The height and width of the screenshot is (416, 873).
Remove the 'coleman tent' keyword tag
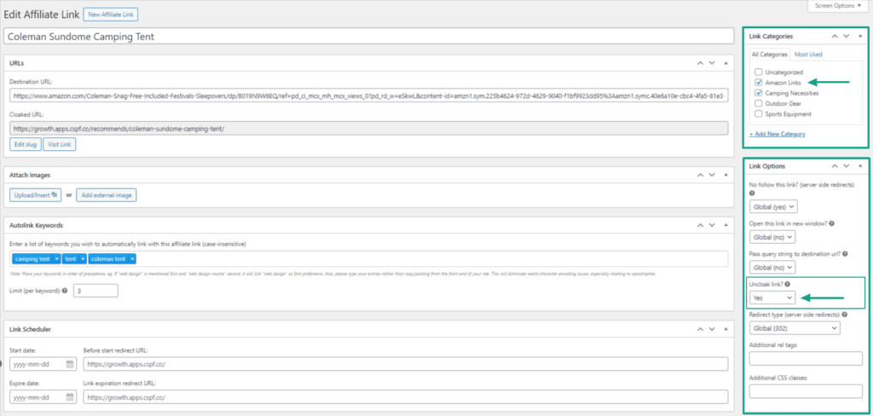[132, 259]
